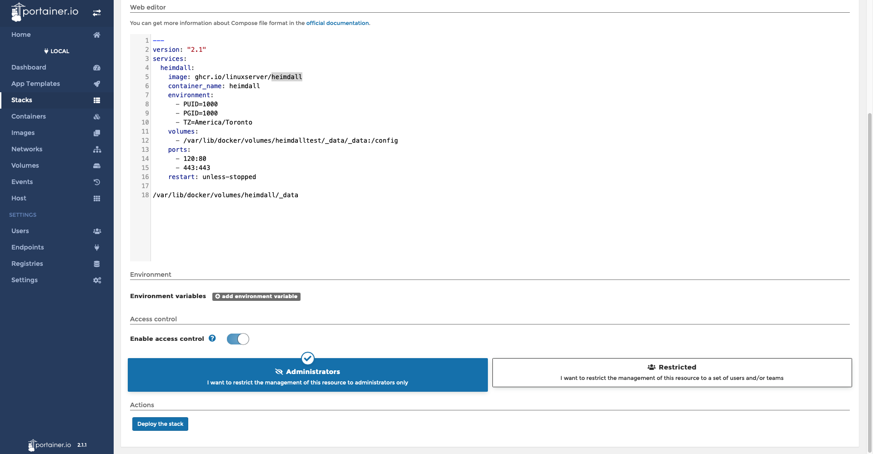Open the Dashboard menu item

(x=57, y=67)
